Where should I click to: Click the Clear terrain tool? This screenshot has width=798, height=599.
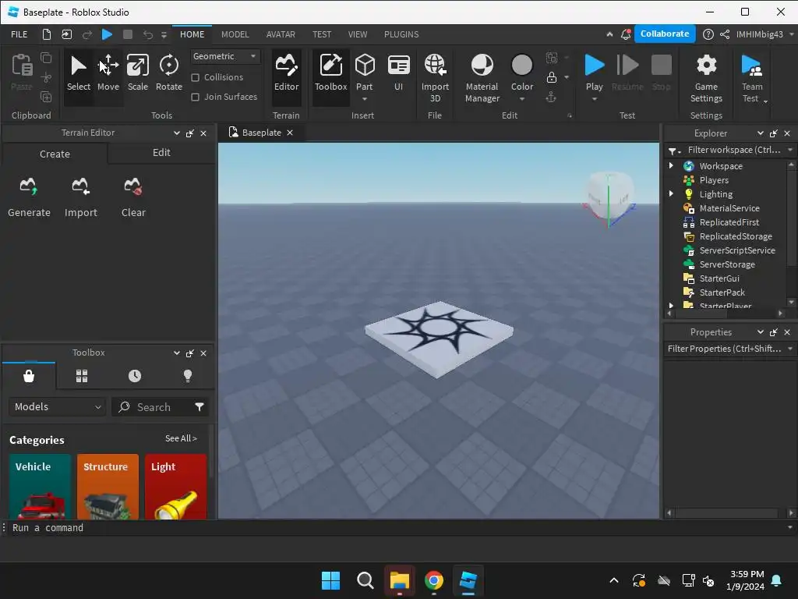tap(133, 197)
